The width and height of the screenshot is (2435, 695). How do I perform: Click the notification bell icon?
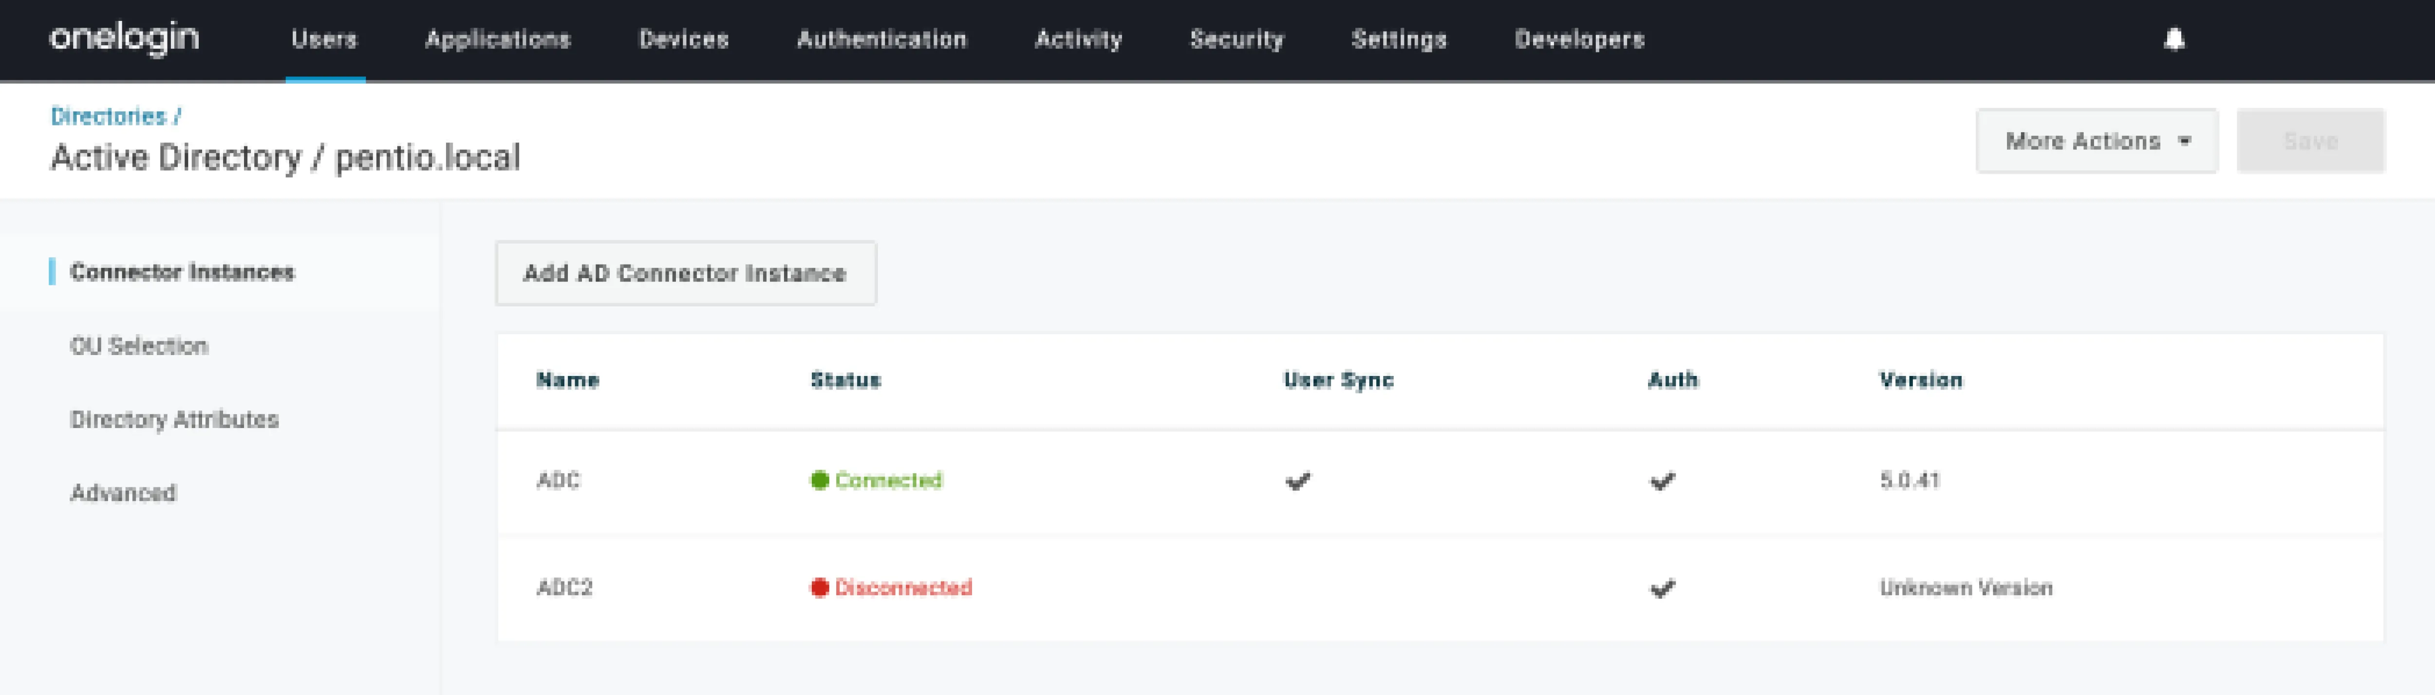click(2174, 40)
